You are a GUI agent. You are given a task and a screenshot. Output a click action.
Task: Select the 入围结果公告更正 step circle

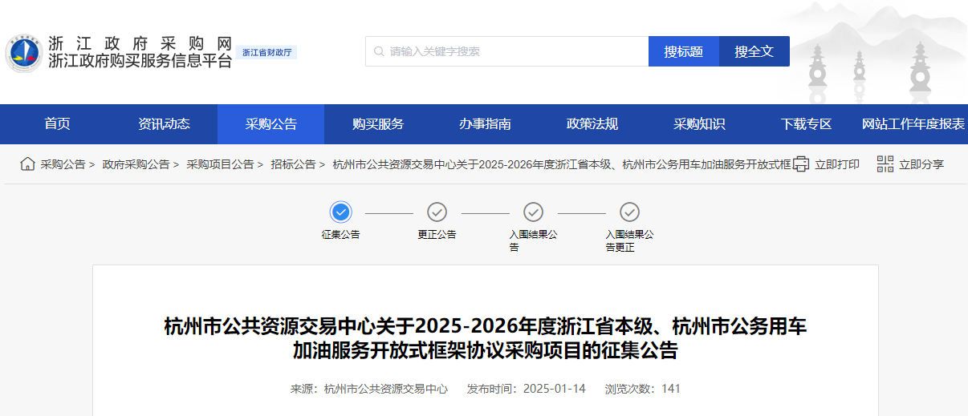(x=629, y=212)
